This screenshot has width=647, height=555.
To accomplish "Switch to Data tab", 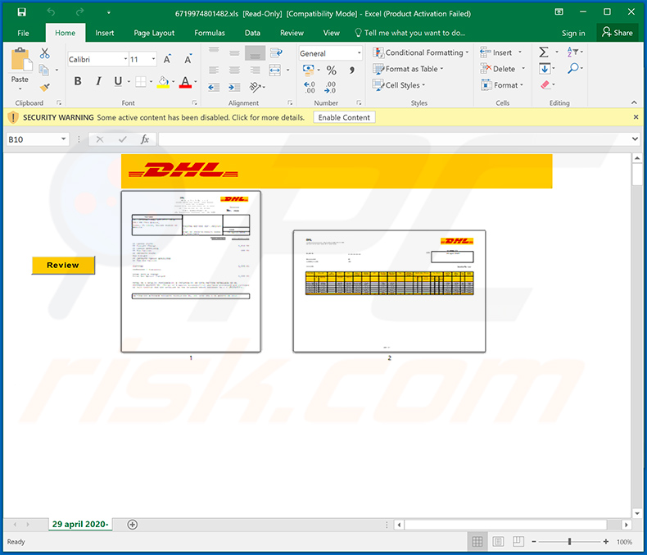I will click(x=252, y=33).
